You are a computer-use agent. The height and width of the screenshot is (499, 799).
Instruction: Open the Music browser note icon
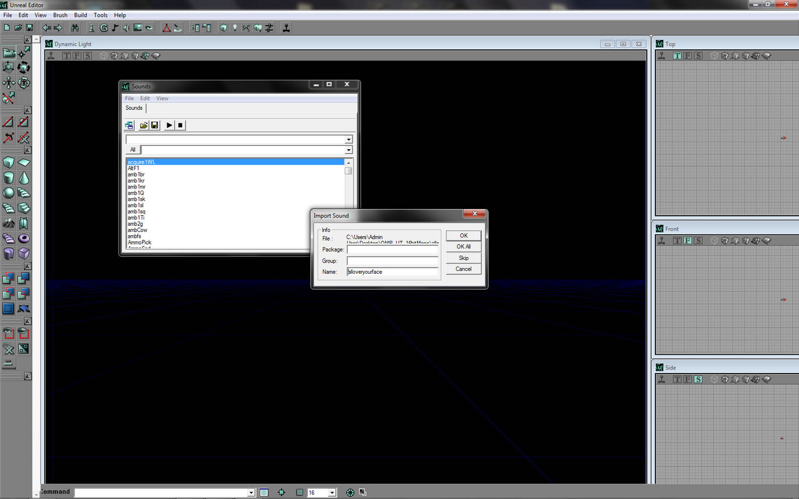pos(114,27)
